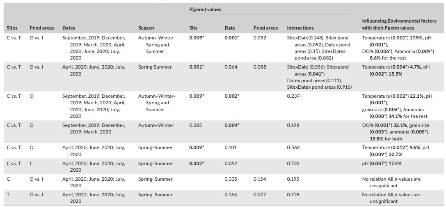
Task: Select the Interactions column header
Action: 300,28
